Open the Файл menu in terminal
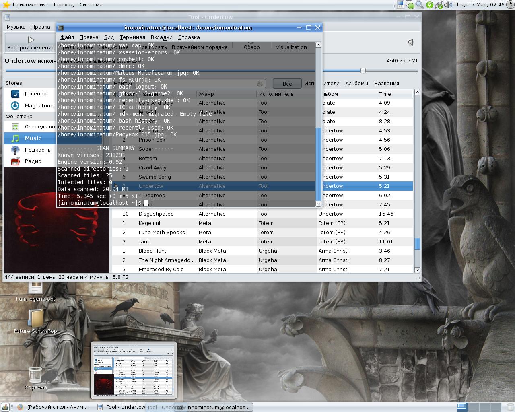This screenshot has height=412, width=515. 67,37
